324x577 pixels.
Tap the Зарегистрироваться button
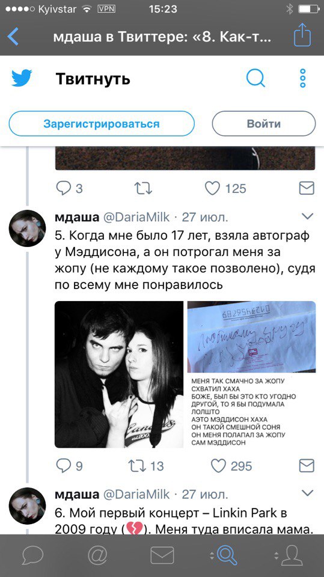coord(102,124)
